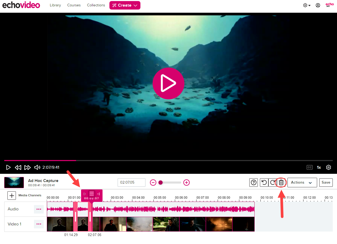Image resolution: width=337 pixels, height=244 pixels.
Task: Click the redo arrow icon
Action: pos(272,183)
